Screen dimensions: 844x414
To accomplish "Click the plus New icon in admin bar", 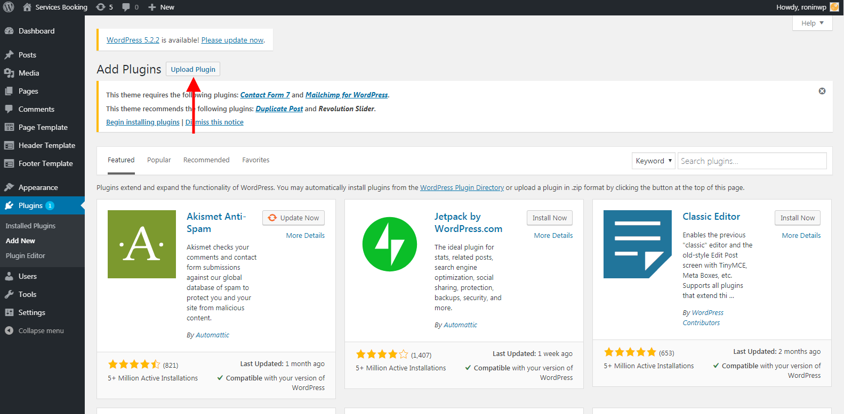I will [152, 7].
